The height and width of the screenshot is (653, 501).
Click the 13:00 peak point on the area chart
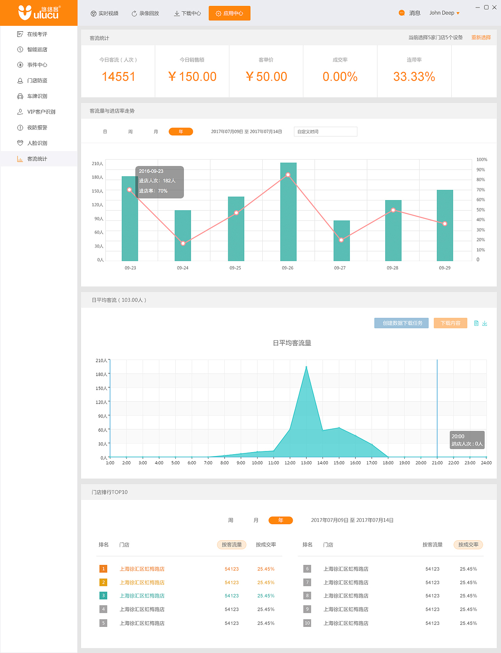[306, 367]
